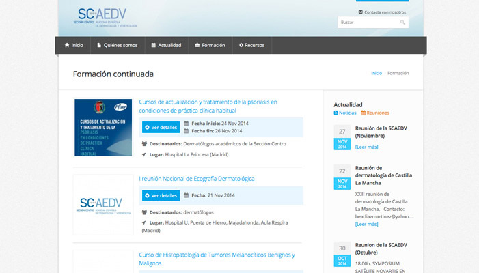Image resolution: width=479 pixels, height=273 pixels.
Task: Open Reunión de la SCAEDV (Noviembre)
Action: tap(381, 132)
